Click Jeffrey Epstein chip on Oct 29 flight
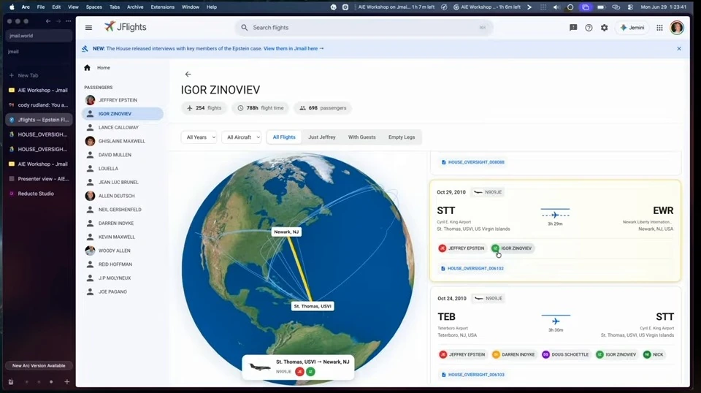The image size is (701, 393). [461, 248]
